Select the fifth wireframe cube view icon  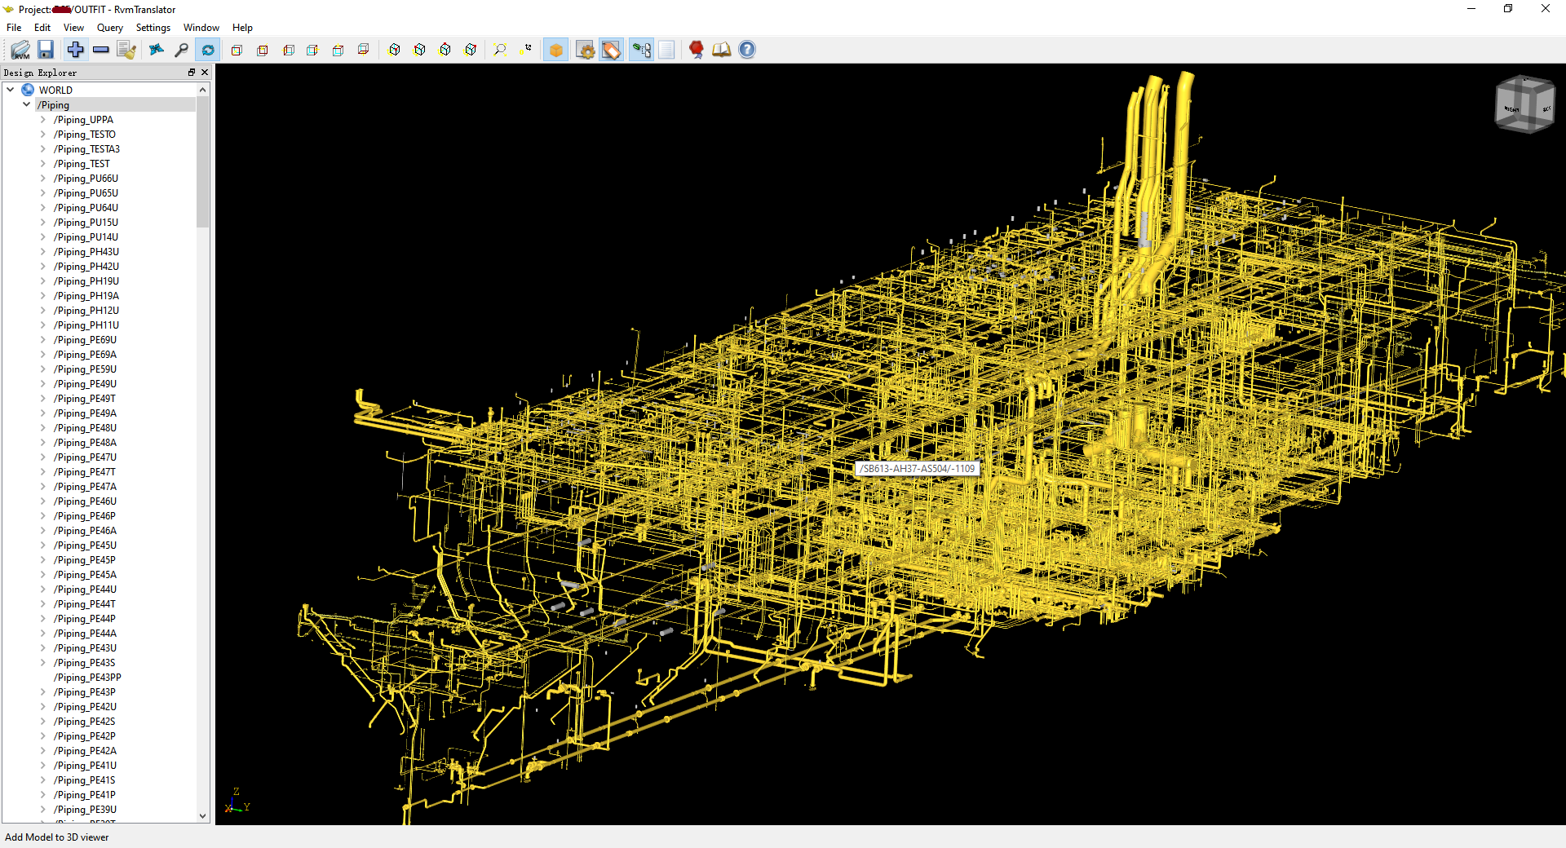pyautogui.click(x=338, y=50)
